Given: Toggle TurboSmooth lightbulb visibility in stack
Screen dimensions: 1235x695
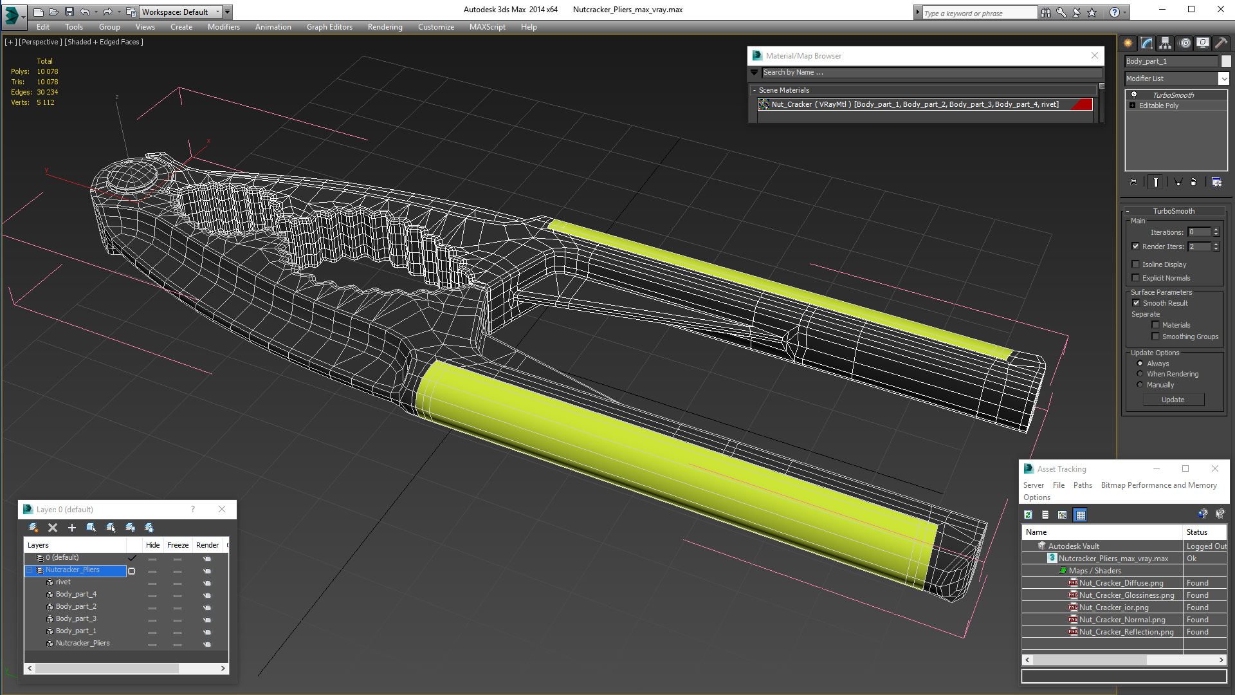Looking at the screenshot, I should (1134, 95).
